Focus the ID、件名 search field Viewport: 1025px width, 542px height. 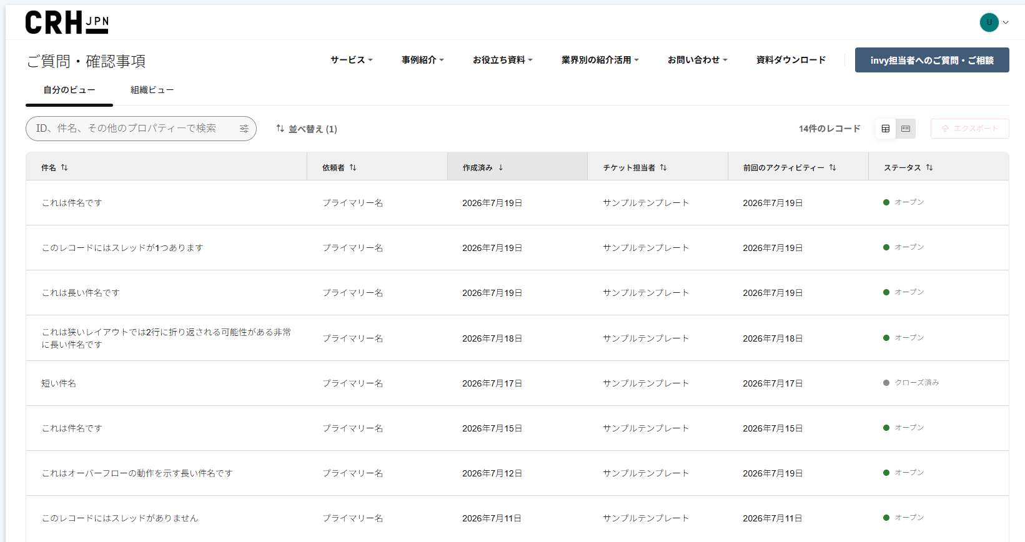pos(141,129)
